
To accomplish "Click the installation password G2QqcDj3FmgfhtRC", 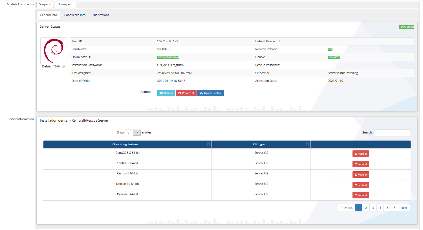I will click(171, 65).
